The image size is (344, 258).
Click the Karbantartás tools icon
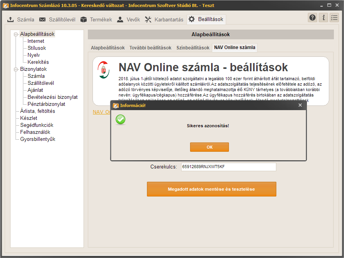click(148, 19)
